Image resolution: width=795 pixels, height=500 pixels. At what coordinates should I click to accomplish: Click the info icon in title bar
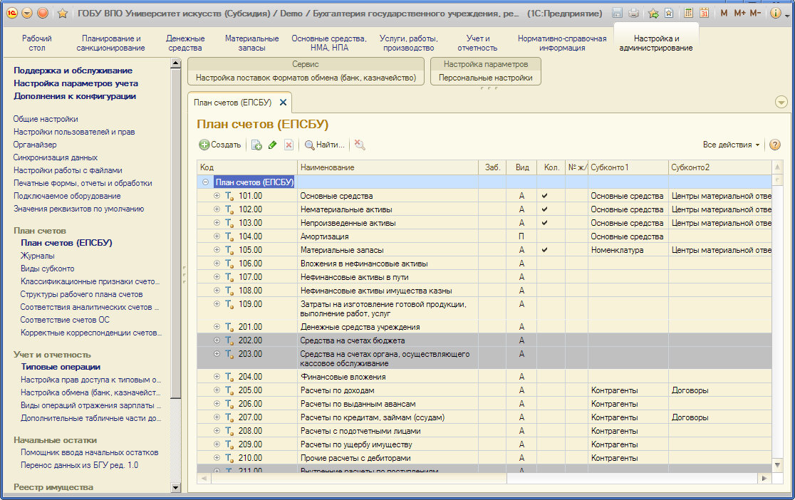775,14
